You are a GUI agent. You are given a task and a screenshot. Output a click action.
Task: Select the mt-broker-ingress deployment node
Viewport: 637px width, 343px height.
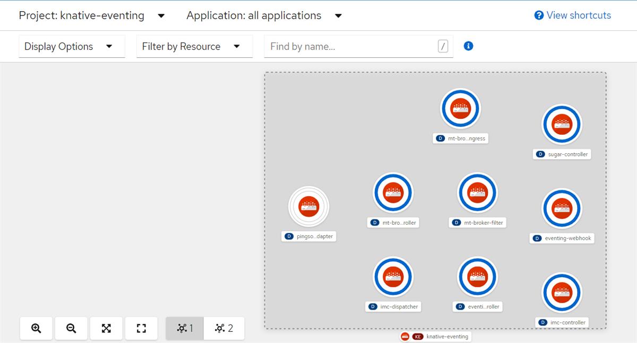click(460, 109)
